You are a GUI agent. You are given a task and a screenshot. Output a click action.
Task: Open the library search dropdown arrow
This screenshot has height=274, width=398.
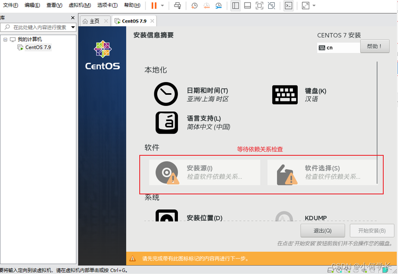73,27
